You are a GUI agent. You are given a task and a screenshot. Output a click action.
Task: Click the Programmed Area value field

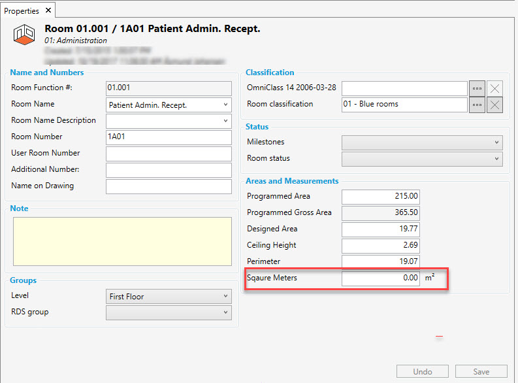pyautogui.click(x=380, y=196)
